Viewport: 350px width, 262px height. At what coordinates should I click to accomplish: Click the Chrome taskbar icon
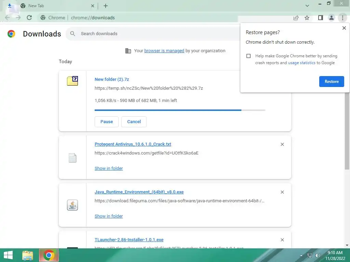click(49, 255)
